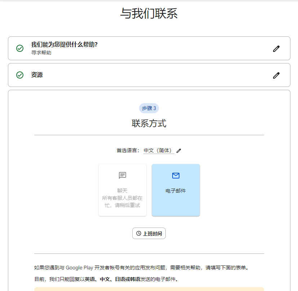This screenshot has height=291, width=298.
Task: Open the 中文（简体）language selector
Action: click(x=159, y=151)
